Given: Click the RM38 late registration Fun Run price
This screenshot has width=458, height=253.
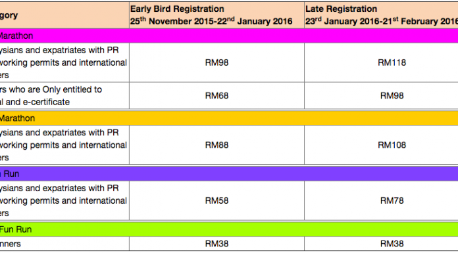Looking at the screenshot, I should pyautogui.click(x=392, y=244).
